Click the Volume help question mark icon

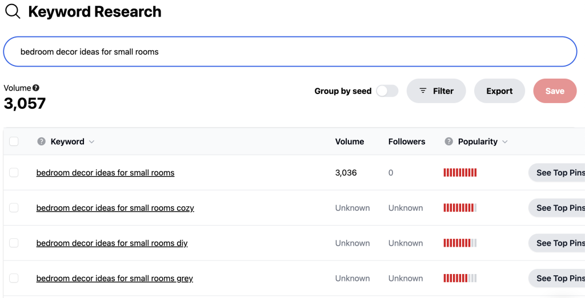coord(36,88)
